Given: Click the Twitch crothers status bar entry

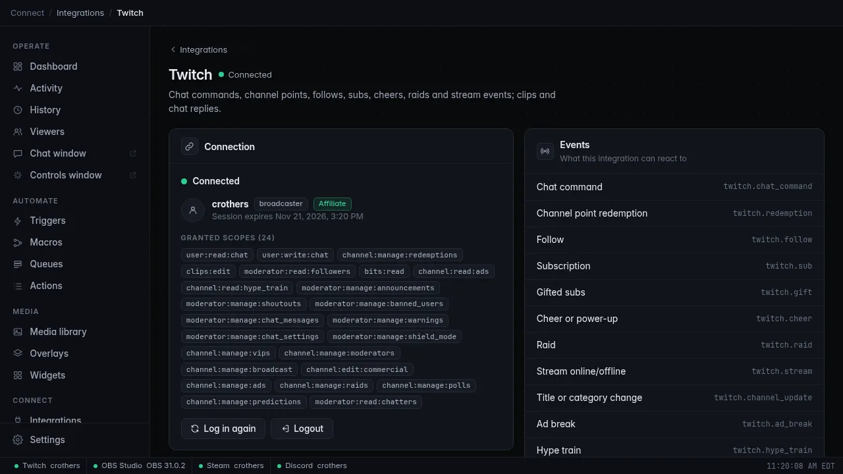Looking at the screenshot, I should 47,465.
